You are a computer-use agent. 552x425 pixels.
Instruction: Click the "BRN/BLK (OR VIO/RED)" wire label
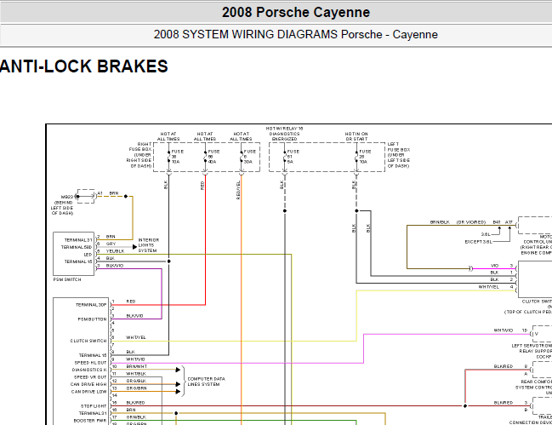pos(458,222)
